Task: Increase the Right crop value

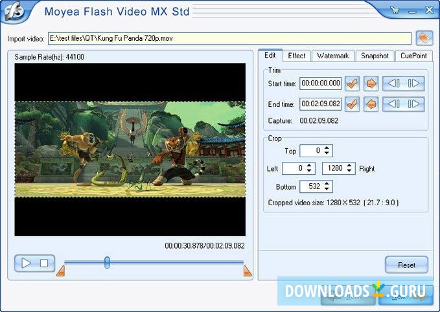Action: click(x=349, y=166)
